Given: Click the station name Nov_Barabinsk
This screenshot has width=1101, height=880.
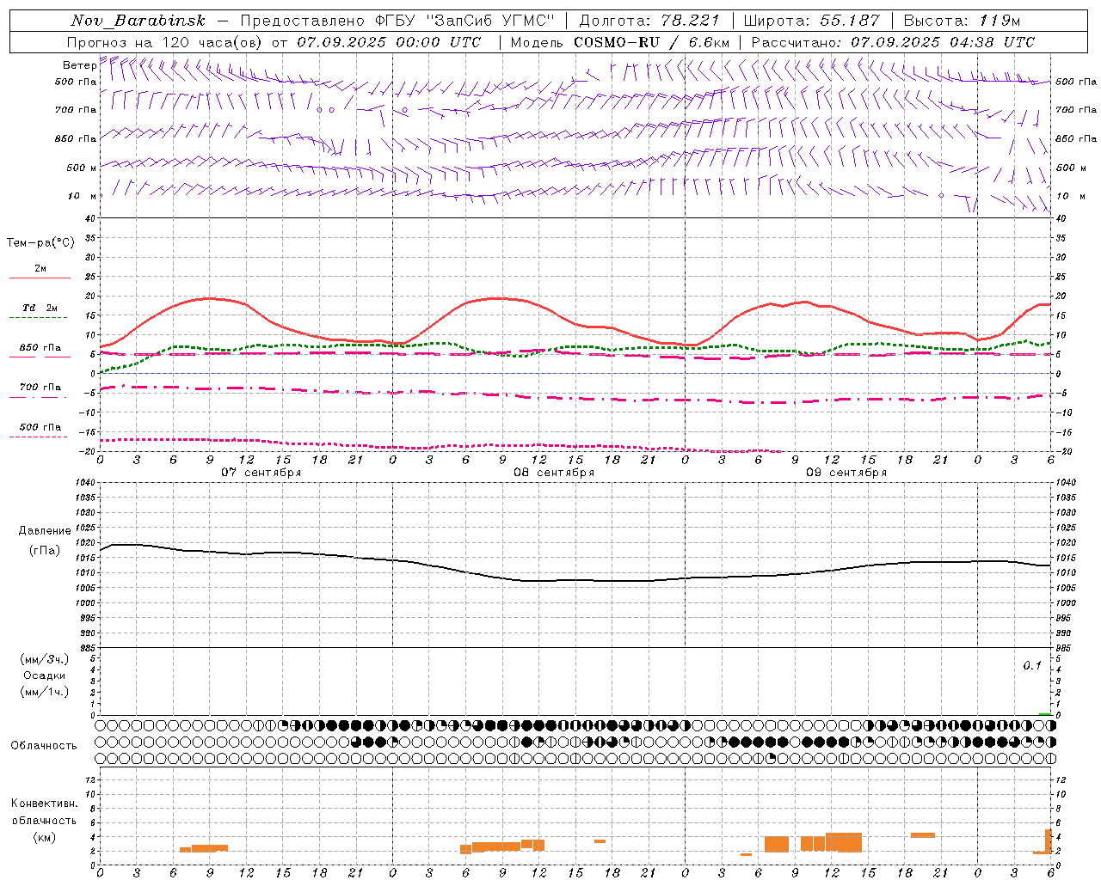Looking at the screenshot, I should 138,21.
